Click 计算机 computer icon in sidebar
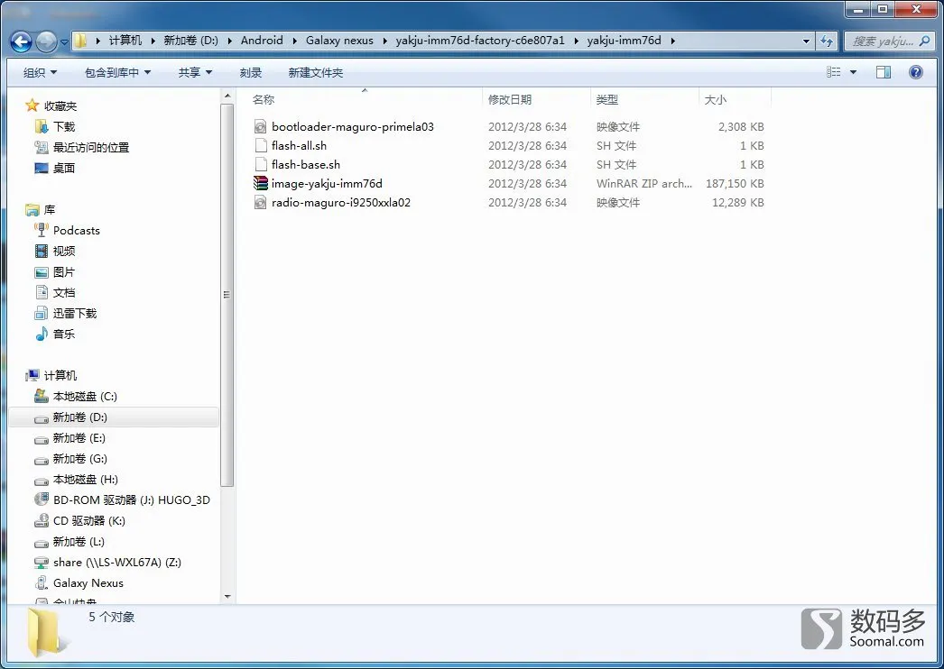944x669 pixels. [32, 375]
